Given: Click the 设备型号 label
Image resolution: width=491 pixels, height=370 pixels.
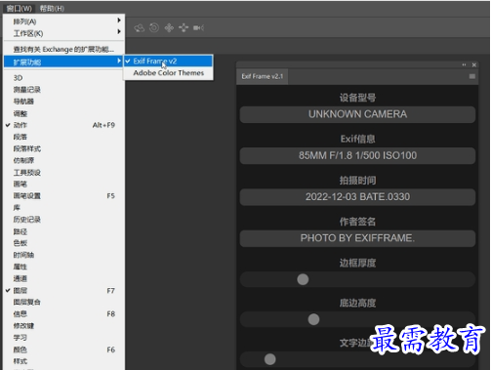Looking at the screenshot, I should 357,98.
